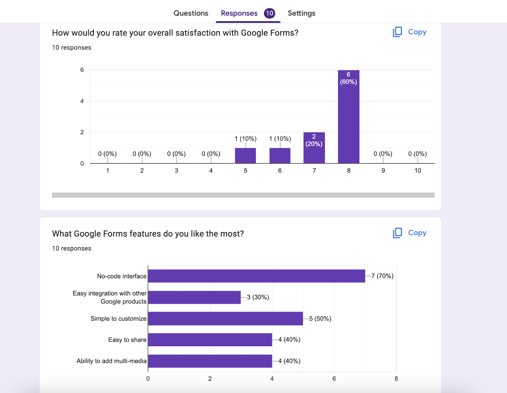Click the responses count badge showing 10
507x393 pixels.
click(x=269, y=13)
